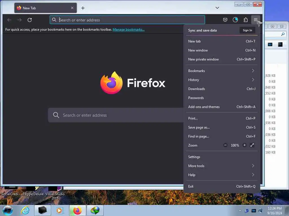Click the dark square icon in background window
Screen dimensions: 289x216
[280, 44]
